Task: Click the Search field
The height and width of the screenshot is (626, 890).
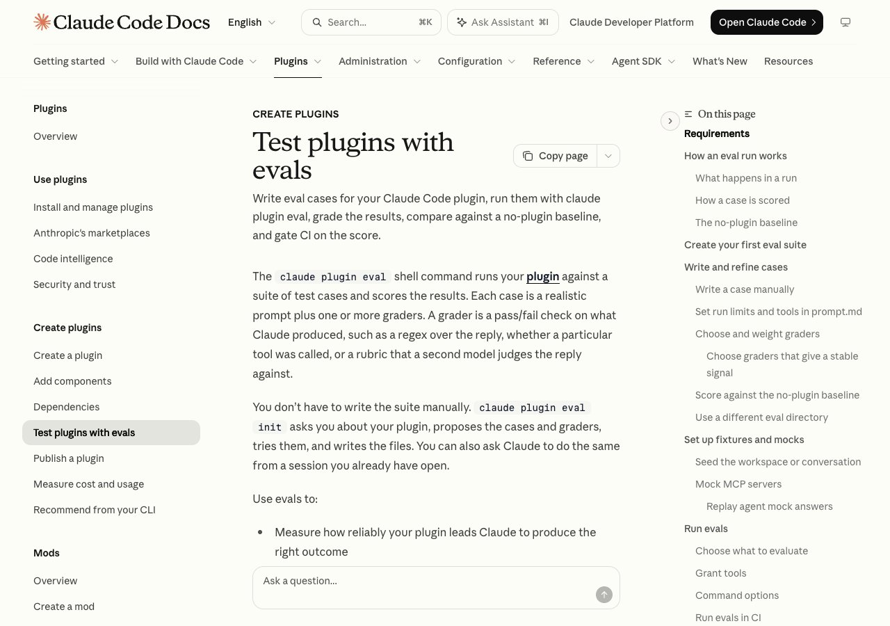Action: pyautogui.click(x=371, y=22)
